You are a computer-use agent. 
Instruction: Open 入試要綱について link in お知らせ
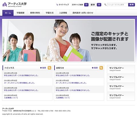[63, 98]
